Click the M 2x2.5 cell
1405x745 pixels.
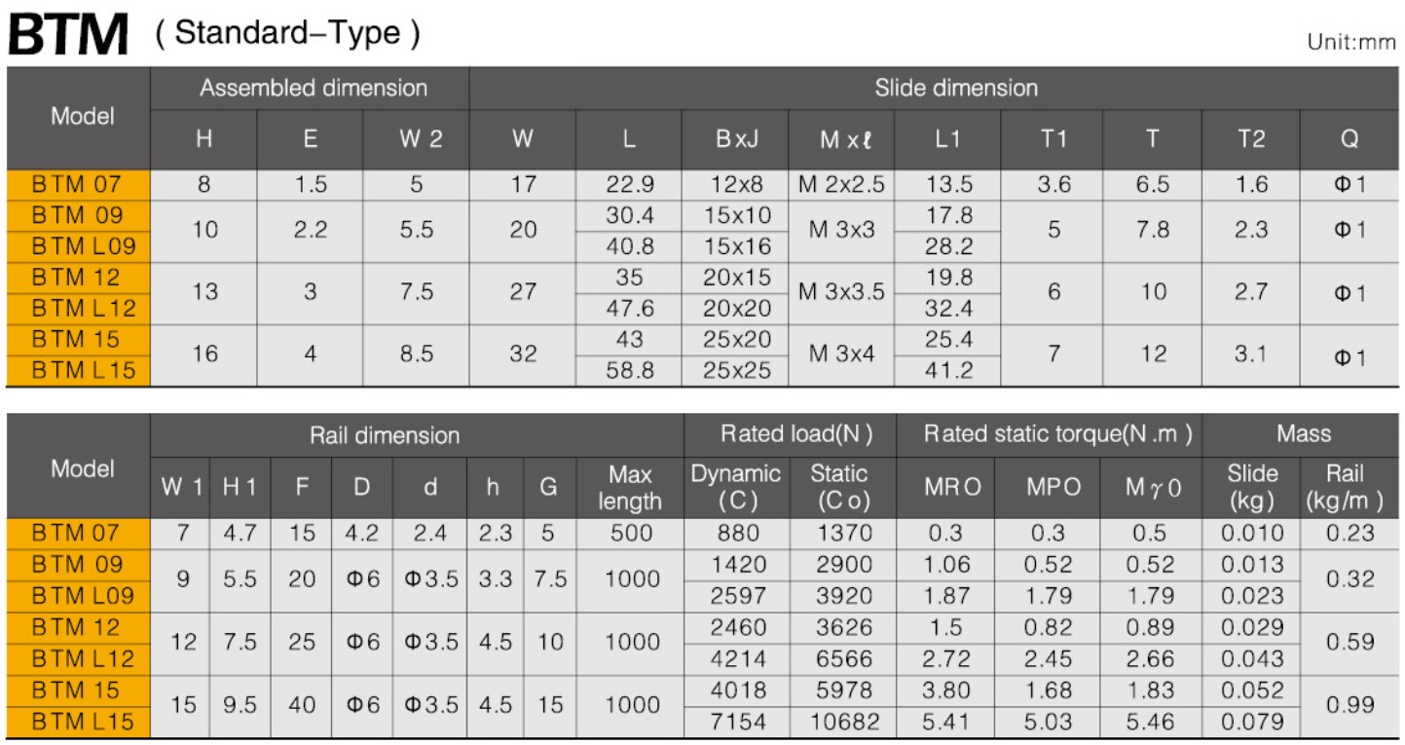[x=840, y=184]
